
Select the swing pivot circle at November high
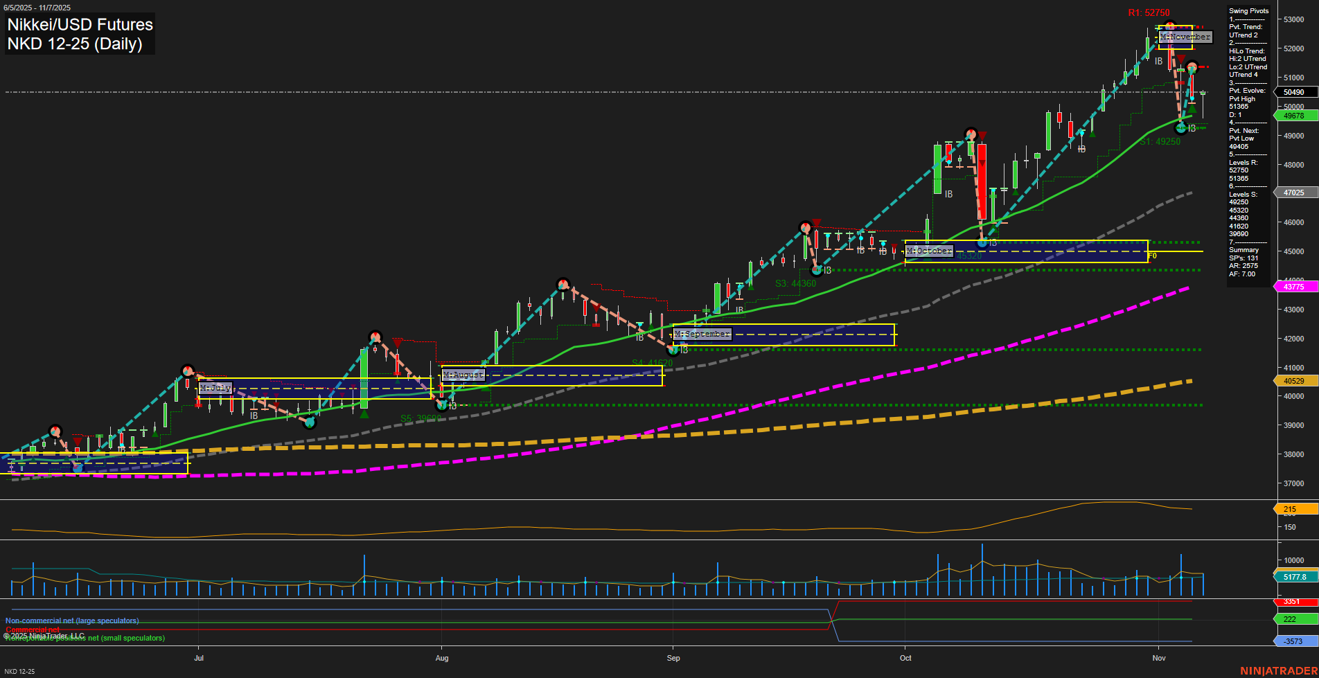(1170, 24)
